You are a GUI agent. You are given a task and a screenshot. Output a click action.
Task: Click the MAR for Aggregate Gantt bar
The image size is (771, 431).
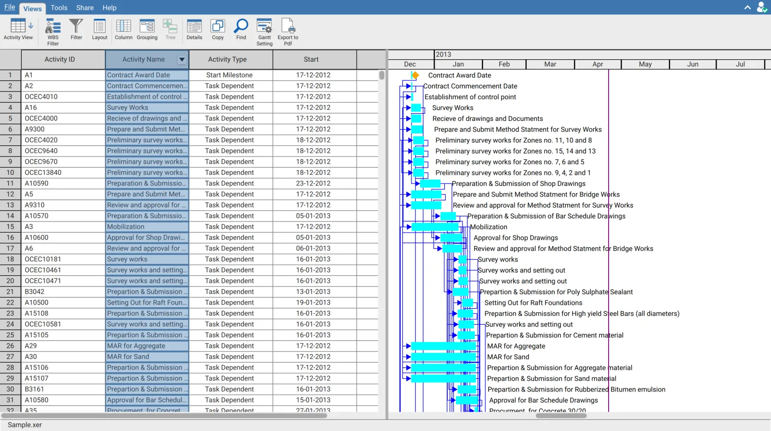(x=443, y=346)
